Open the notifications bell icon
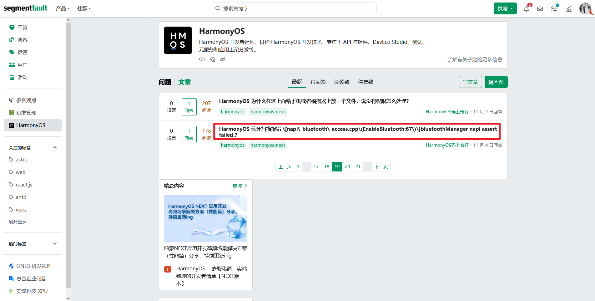Viewport: 595px width, 301px height. pyautogui.click(x=527, y=9)
